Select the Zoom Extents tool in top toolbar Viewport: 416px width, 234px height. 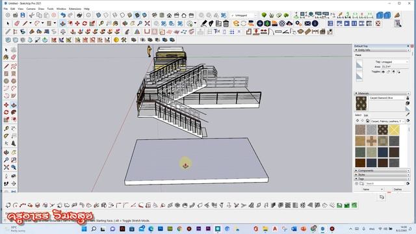148,23
